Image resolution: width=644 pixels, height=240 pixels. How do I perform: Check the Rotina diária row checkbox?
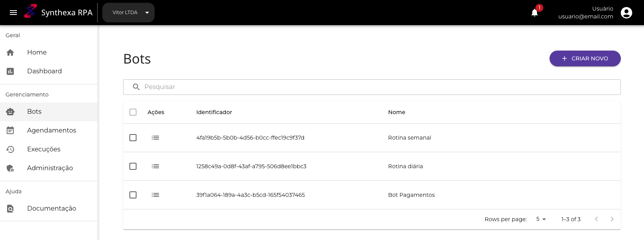pos(133,166)
